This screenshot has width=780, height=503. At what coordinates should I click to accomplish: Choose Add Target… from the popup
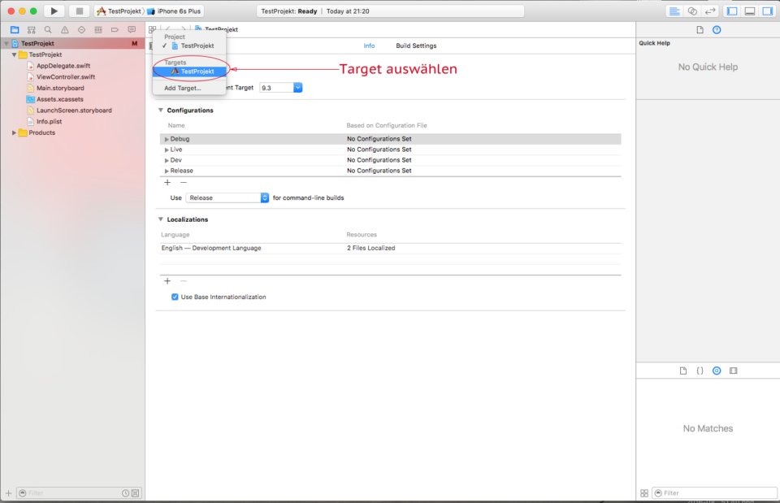[182, 88]
